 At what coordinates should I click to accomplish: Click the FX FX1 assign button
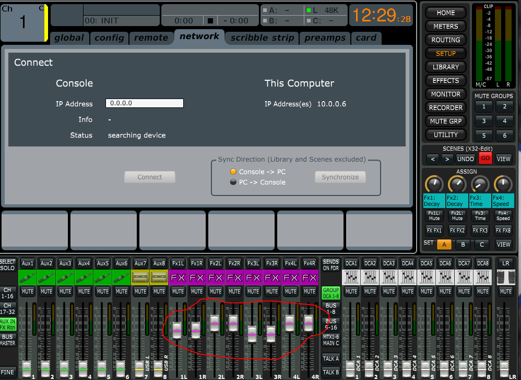coord(434,230)
